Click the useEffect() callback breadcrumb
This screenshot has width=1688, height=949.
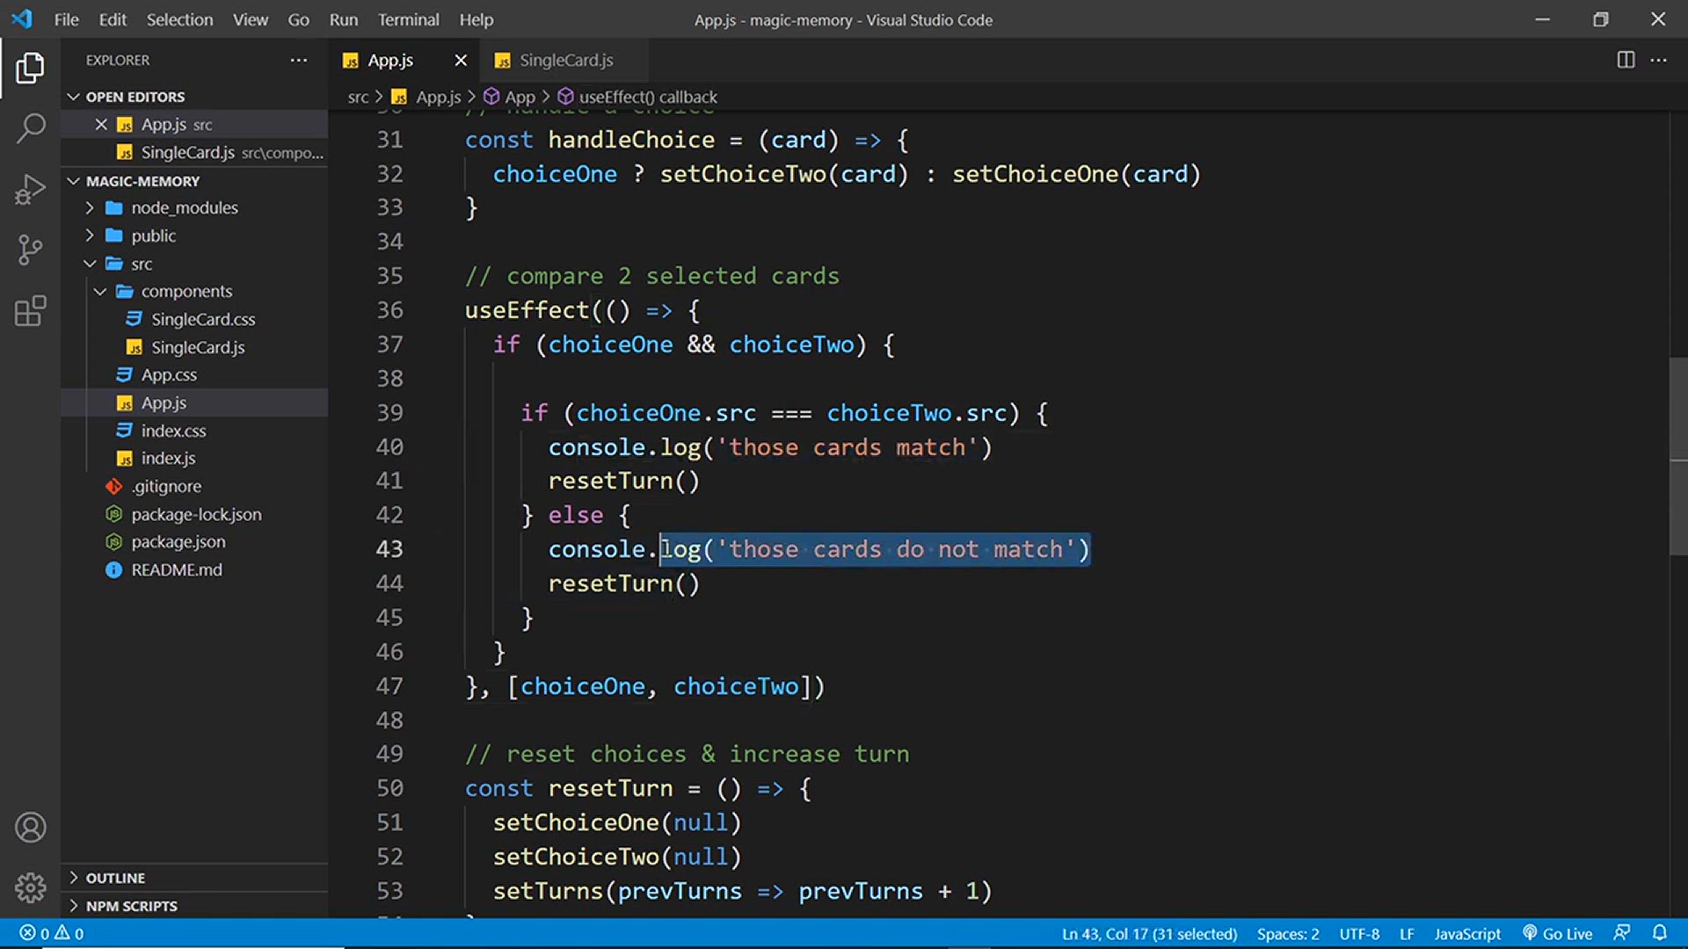(x=638, y=97)
